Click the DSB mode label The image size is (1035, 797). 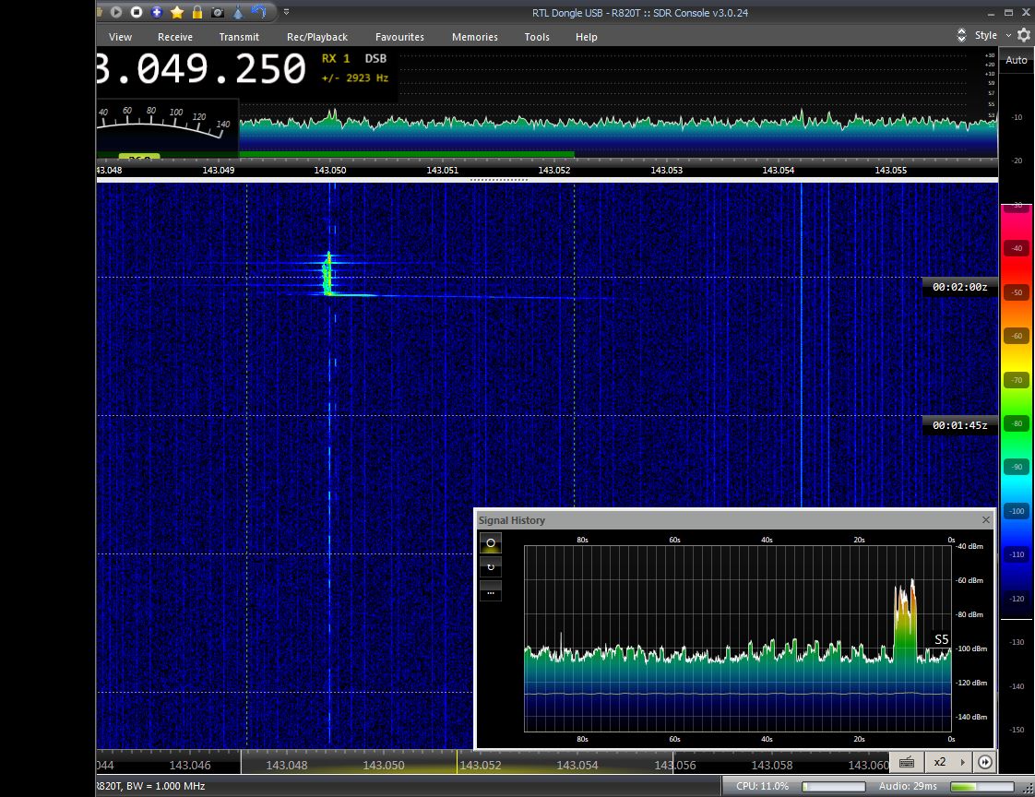(x=375, y=58)
